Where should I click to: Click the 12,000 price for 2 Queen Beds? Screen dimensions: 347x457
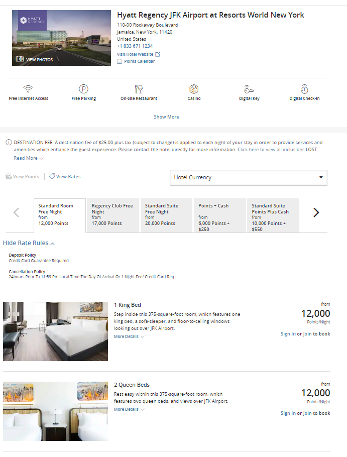[315, 393]
